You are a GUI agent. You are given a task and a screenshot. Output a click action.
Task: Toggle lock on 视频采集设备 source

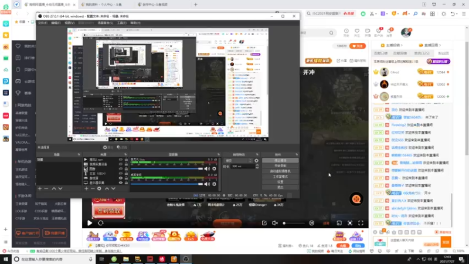[x=126, y=164]
